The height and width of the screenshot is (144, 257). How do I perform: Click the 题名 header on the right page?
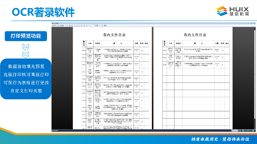(x=198, y=43)
